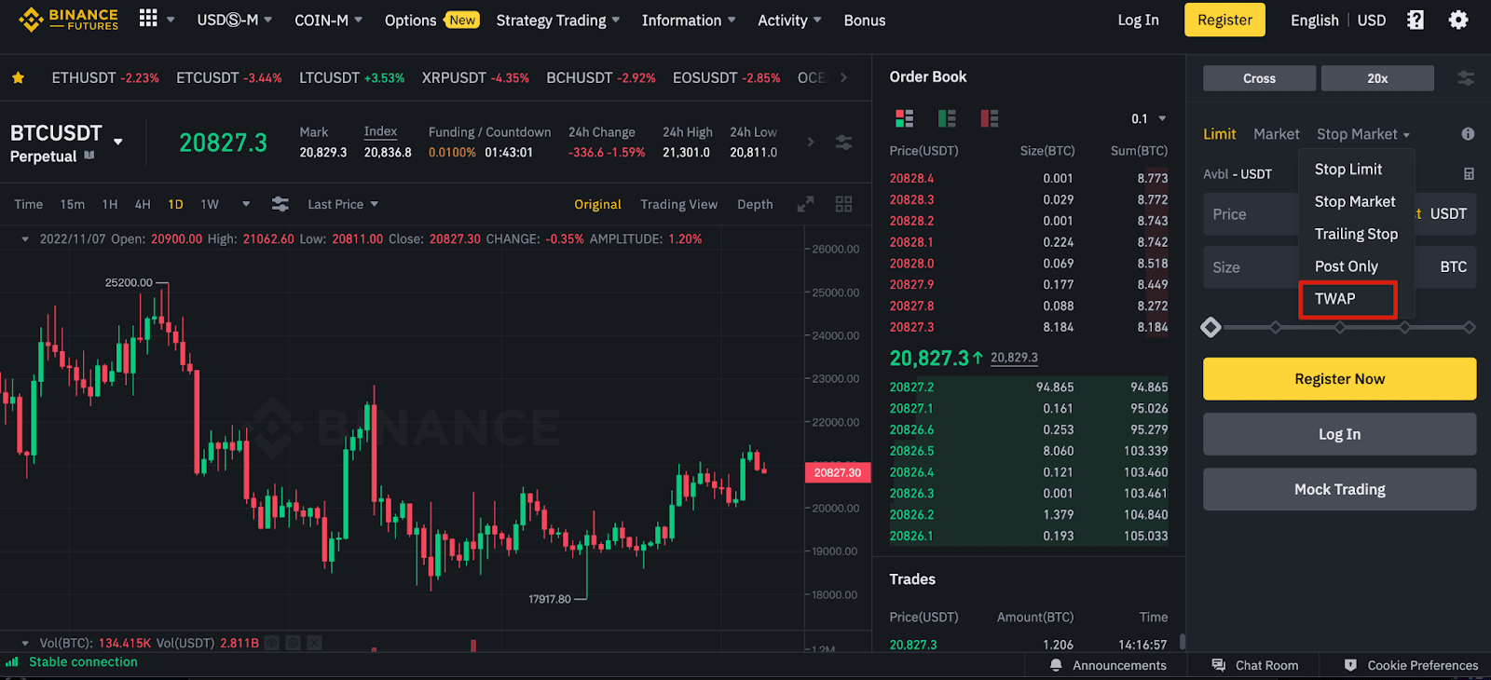Open Bonus menu item
This screenshot has width=1491, height=680.
click(865, 20)
